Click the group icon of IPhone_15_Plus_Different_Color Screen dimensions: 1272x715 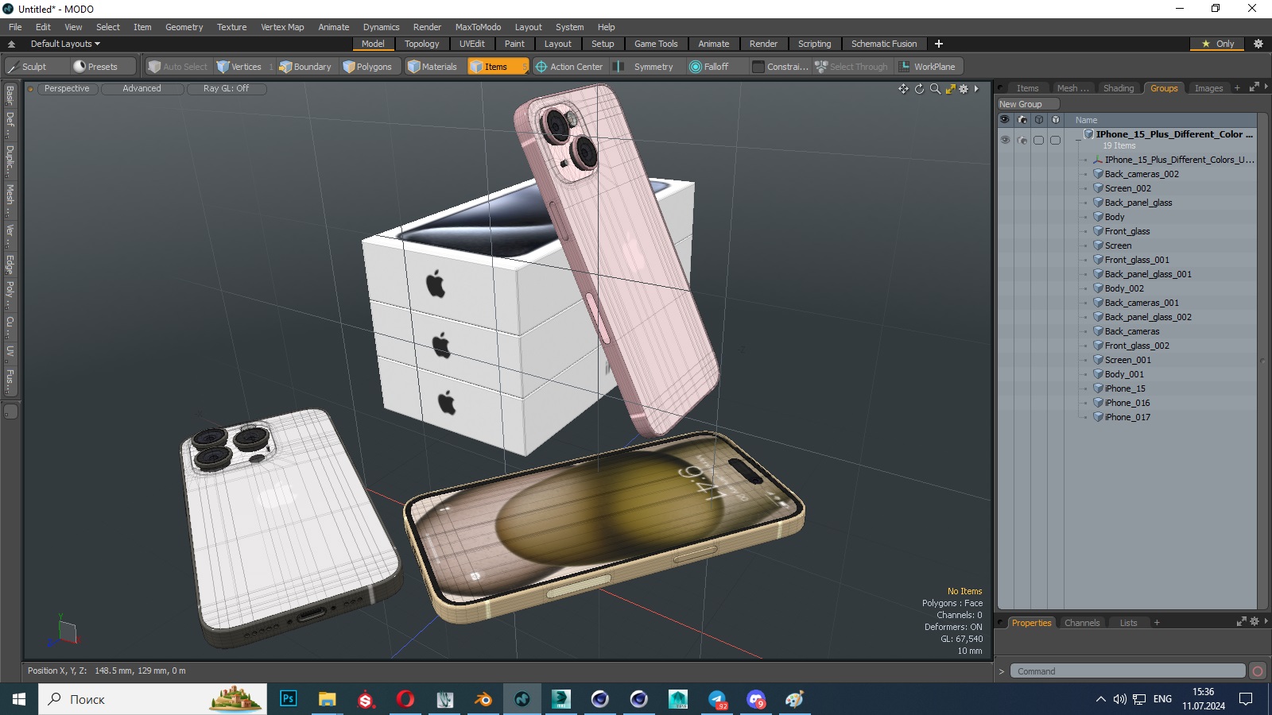tap(1088, 134)
